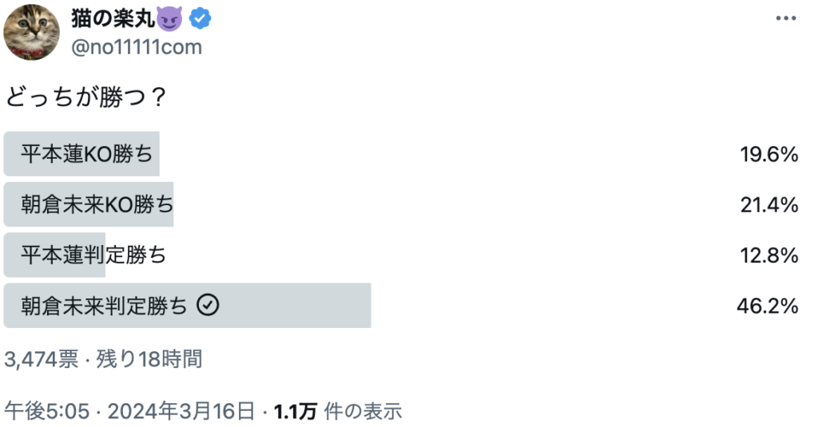Click the 21.4% result percentage
The width and height of the screenshot is (818, 427).
click(x=769, y=205)
